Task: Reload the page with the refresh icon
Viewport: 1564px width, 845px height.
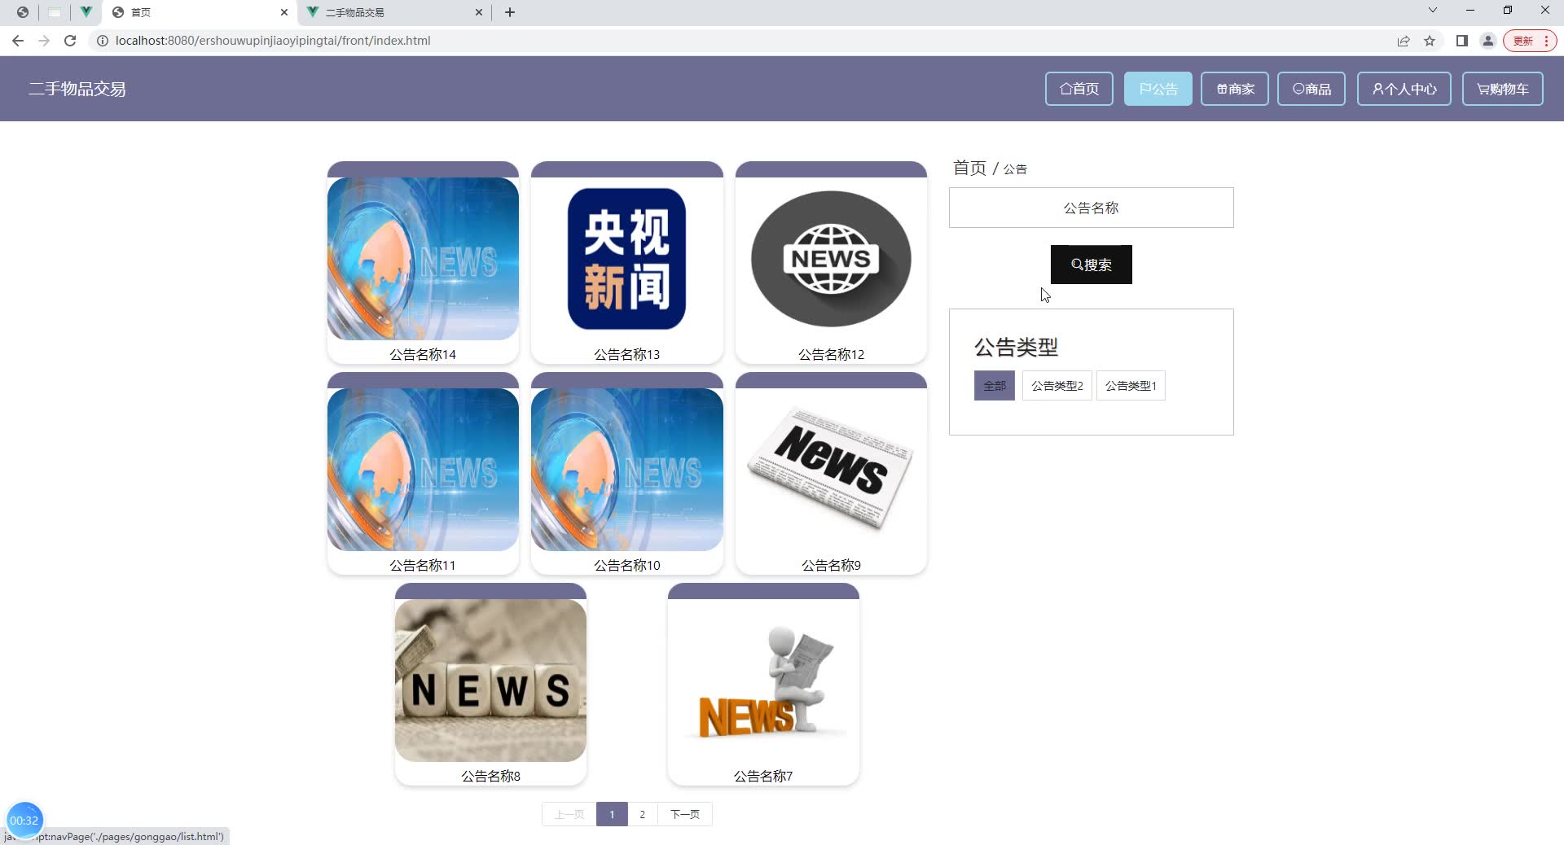Action: pyautogui.click(x=70, y=41)
